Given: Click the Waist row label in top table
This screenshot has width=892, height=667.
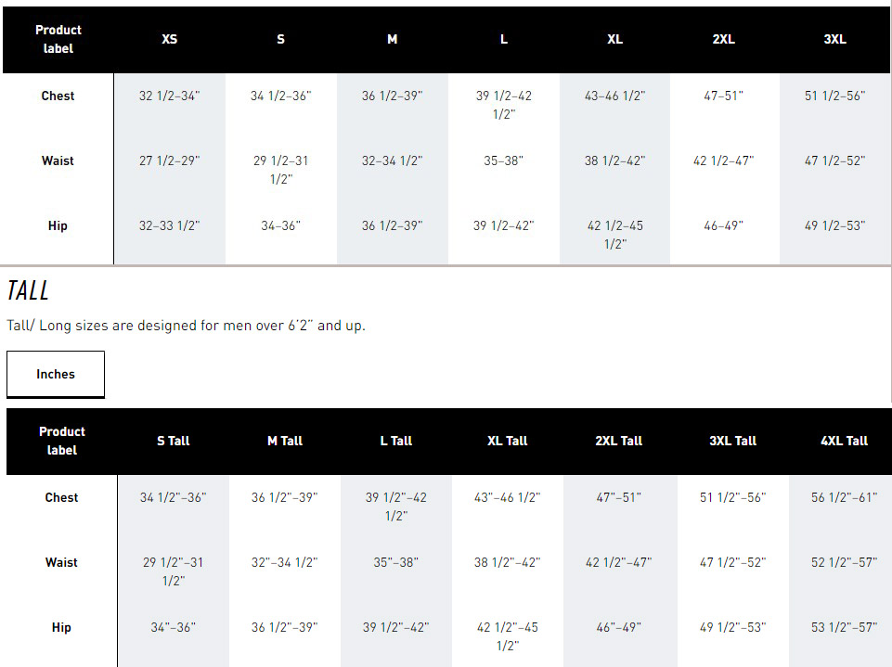Looking at the screenshot, I should click(x=58, y=160).
